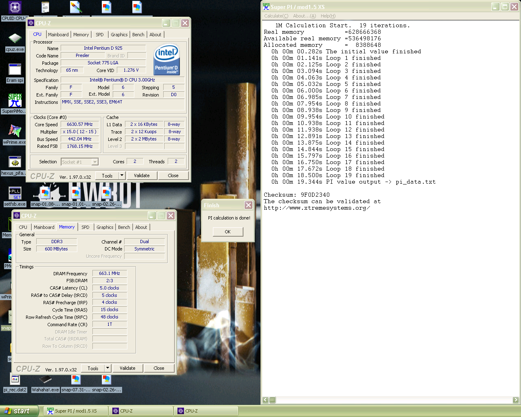Screen dimensions: 521x417
Task: Switch to CPU tab in Memory CPU-Z window
Action: [23, 227]
